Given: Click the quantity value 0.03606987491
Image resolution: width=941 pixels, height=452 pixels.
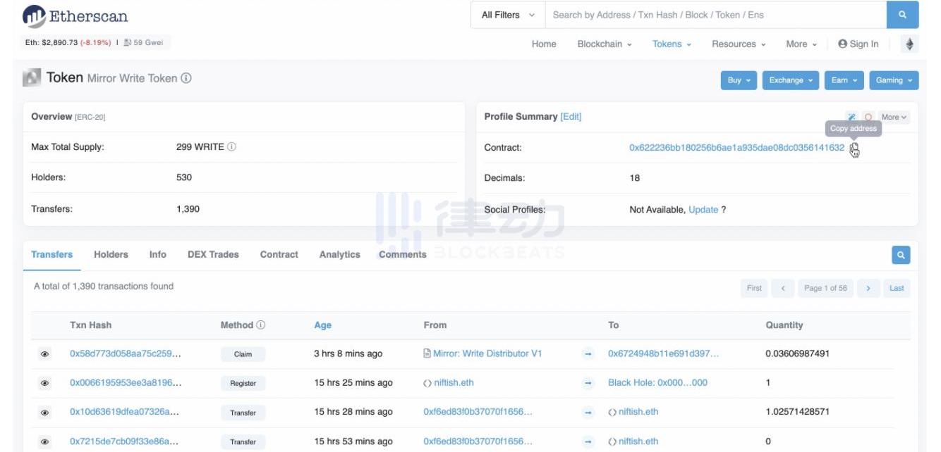Looking at the screenshot, I should click(x=797, y=353).
